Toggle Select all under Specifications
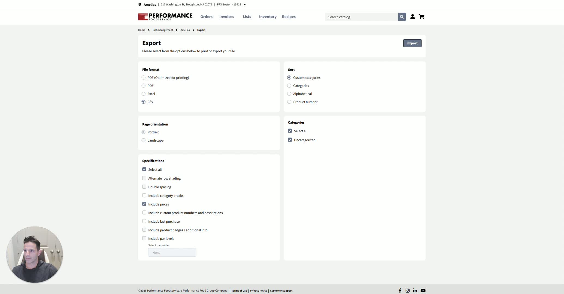The width and height of the screenshot is (564, 294). (x=144, y=169)
